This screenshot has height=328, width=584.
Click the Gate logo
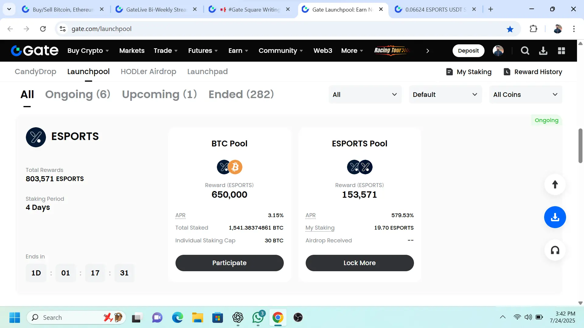(34, 51)
